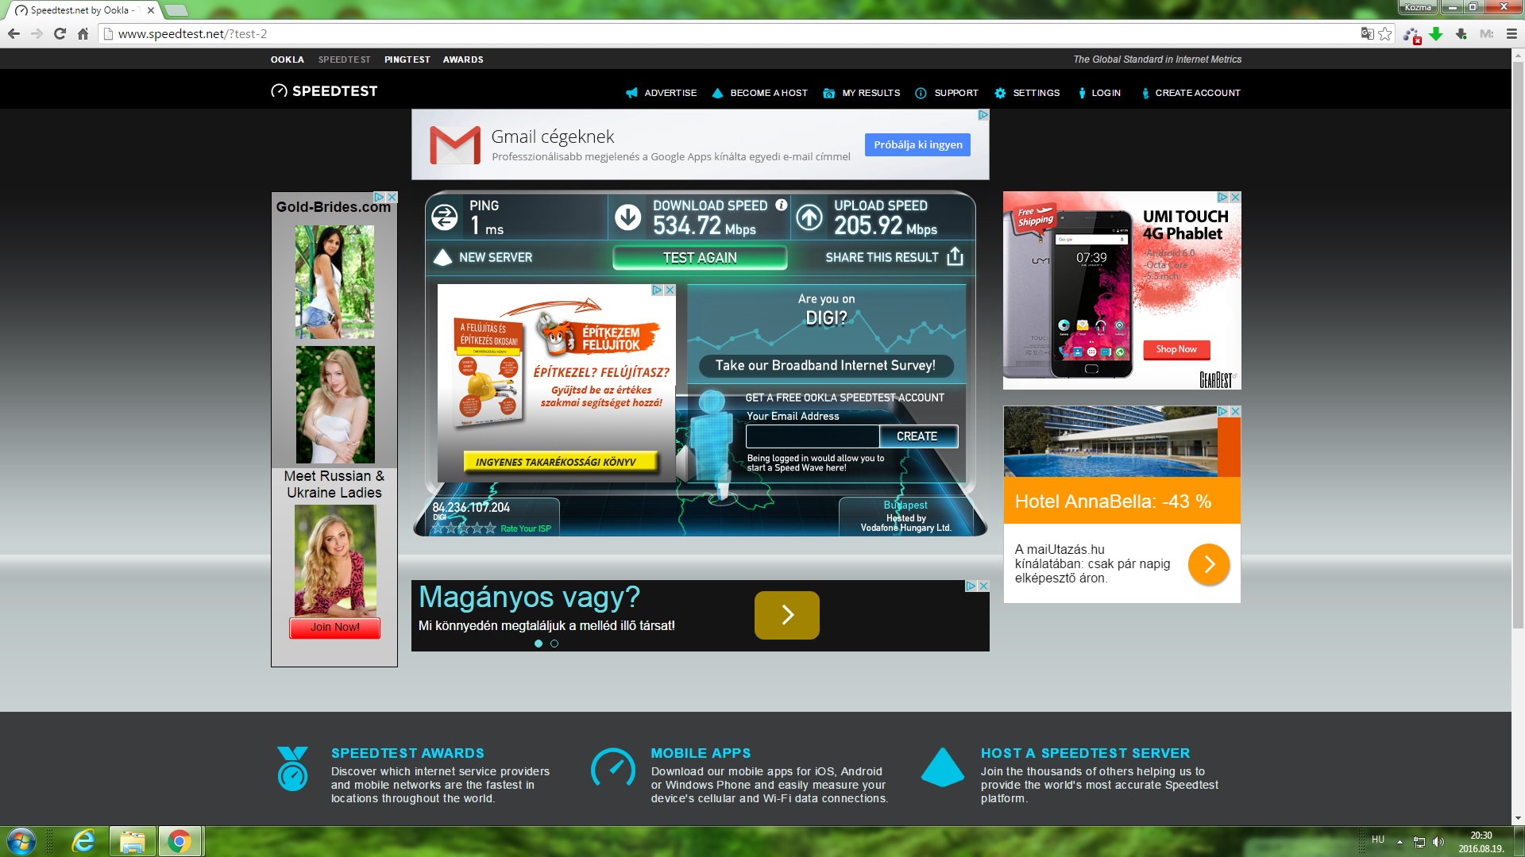
Task: Click the volume icon in system tray
Action: pyautogui.click(x=1438, y=842)
